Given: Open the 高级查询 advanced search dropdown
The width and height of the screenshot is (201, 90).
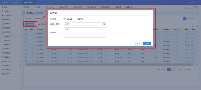Looking at the screenshot, I should tap(192, 18).
